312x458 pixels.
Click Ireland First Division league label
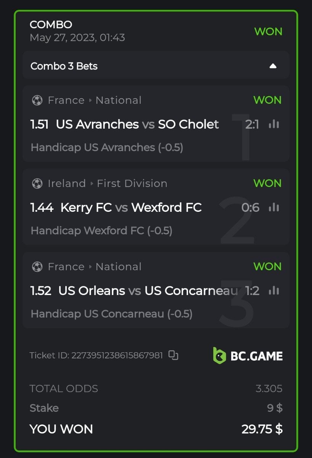tap(108, 184)
